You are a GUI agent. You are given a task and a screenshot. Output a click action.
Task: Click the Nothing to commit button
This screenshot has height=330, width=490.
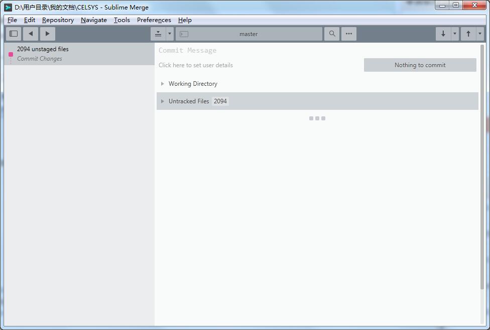(420, 65)
